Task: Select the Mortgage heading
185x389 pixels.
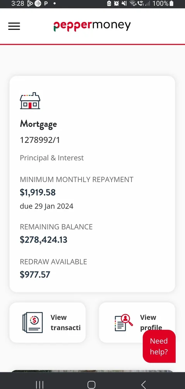Action: click(38, 124)
